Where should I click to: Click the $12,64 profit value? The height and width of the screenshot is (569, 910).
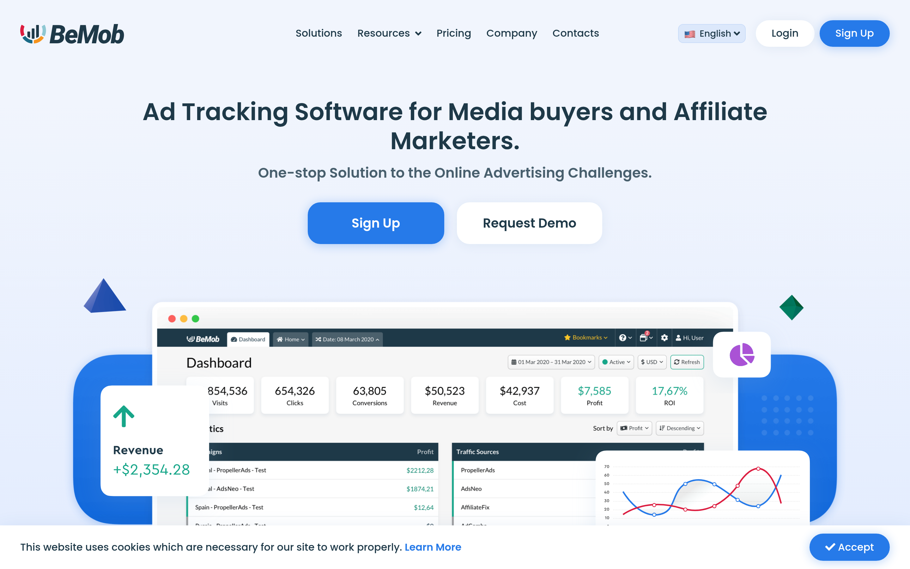[x=423, y=508]
